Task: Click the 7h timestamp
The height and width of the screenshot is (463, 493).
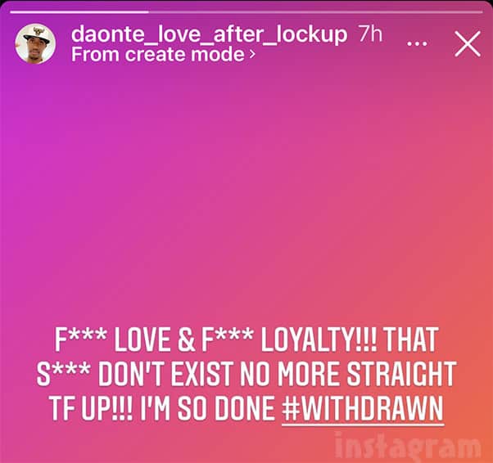Action: (x=370, y=34)
